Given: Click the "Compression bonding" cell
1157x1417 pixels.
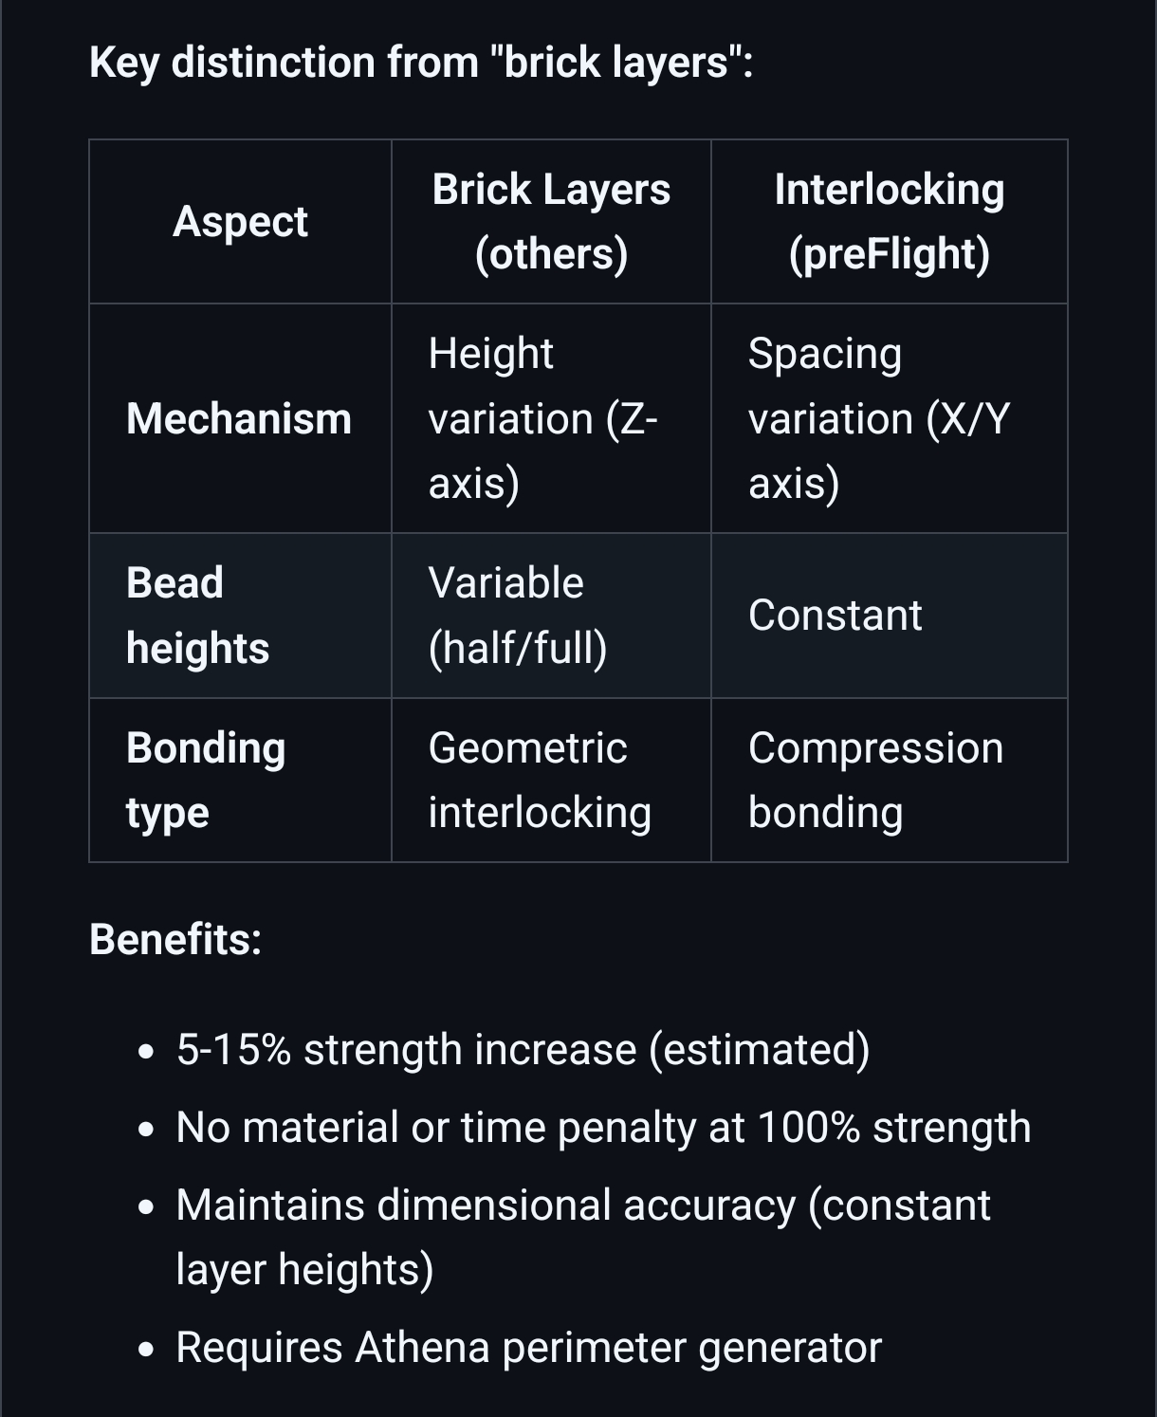Looking at the screenshot, I should click(875, 780).
